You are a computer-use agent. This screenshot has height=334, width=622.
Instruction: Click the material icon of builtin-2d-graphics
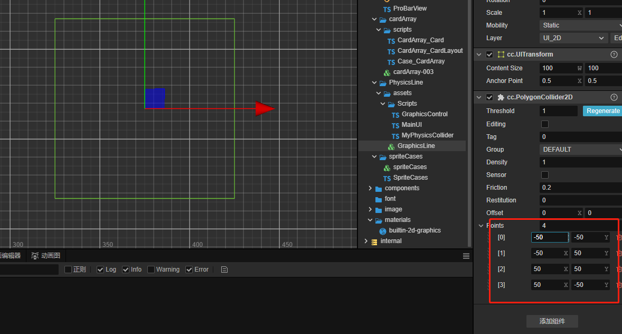(x=383, y=231)
